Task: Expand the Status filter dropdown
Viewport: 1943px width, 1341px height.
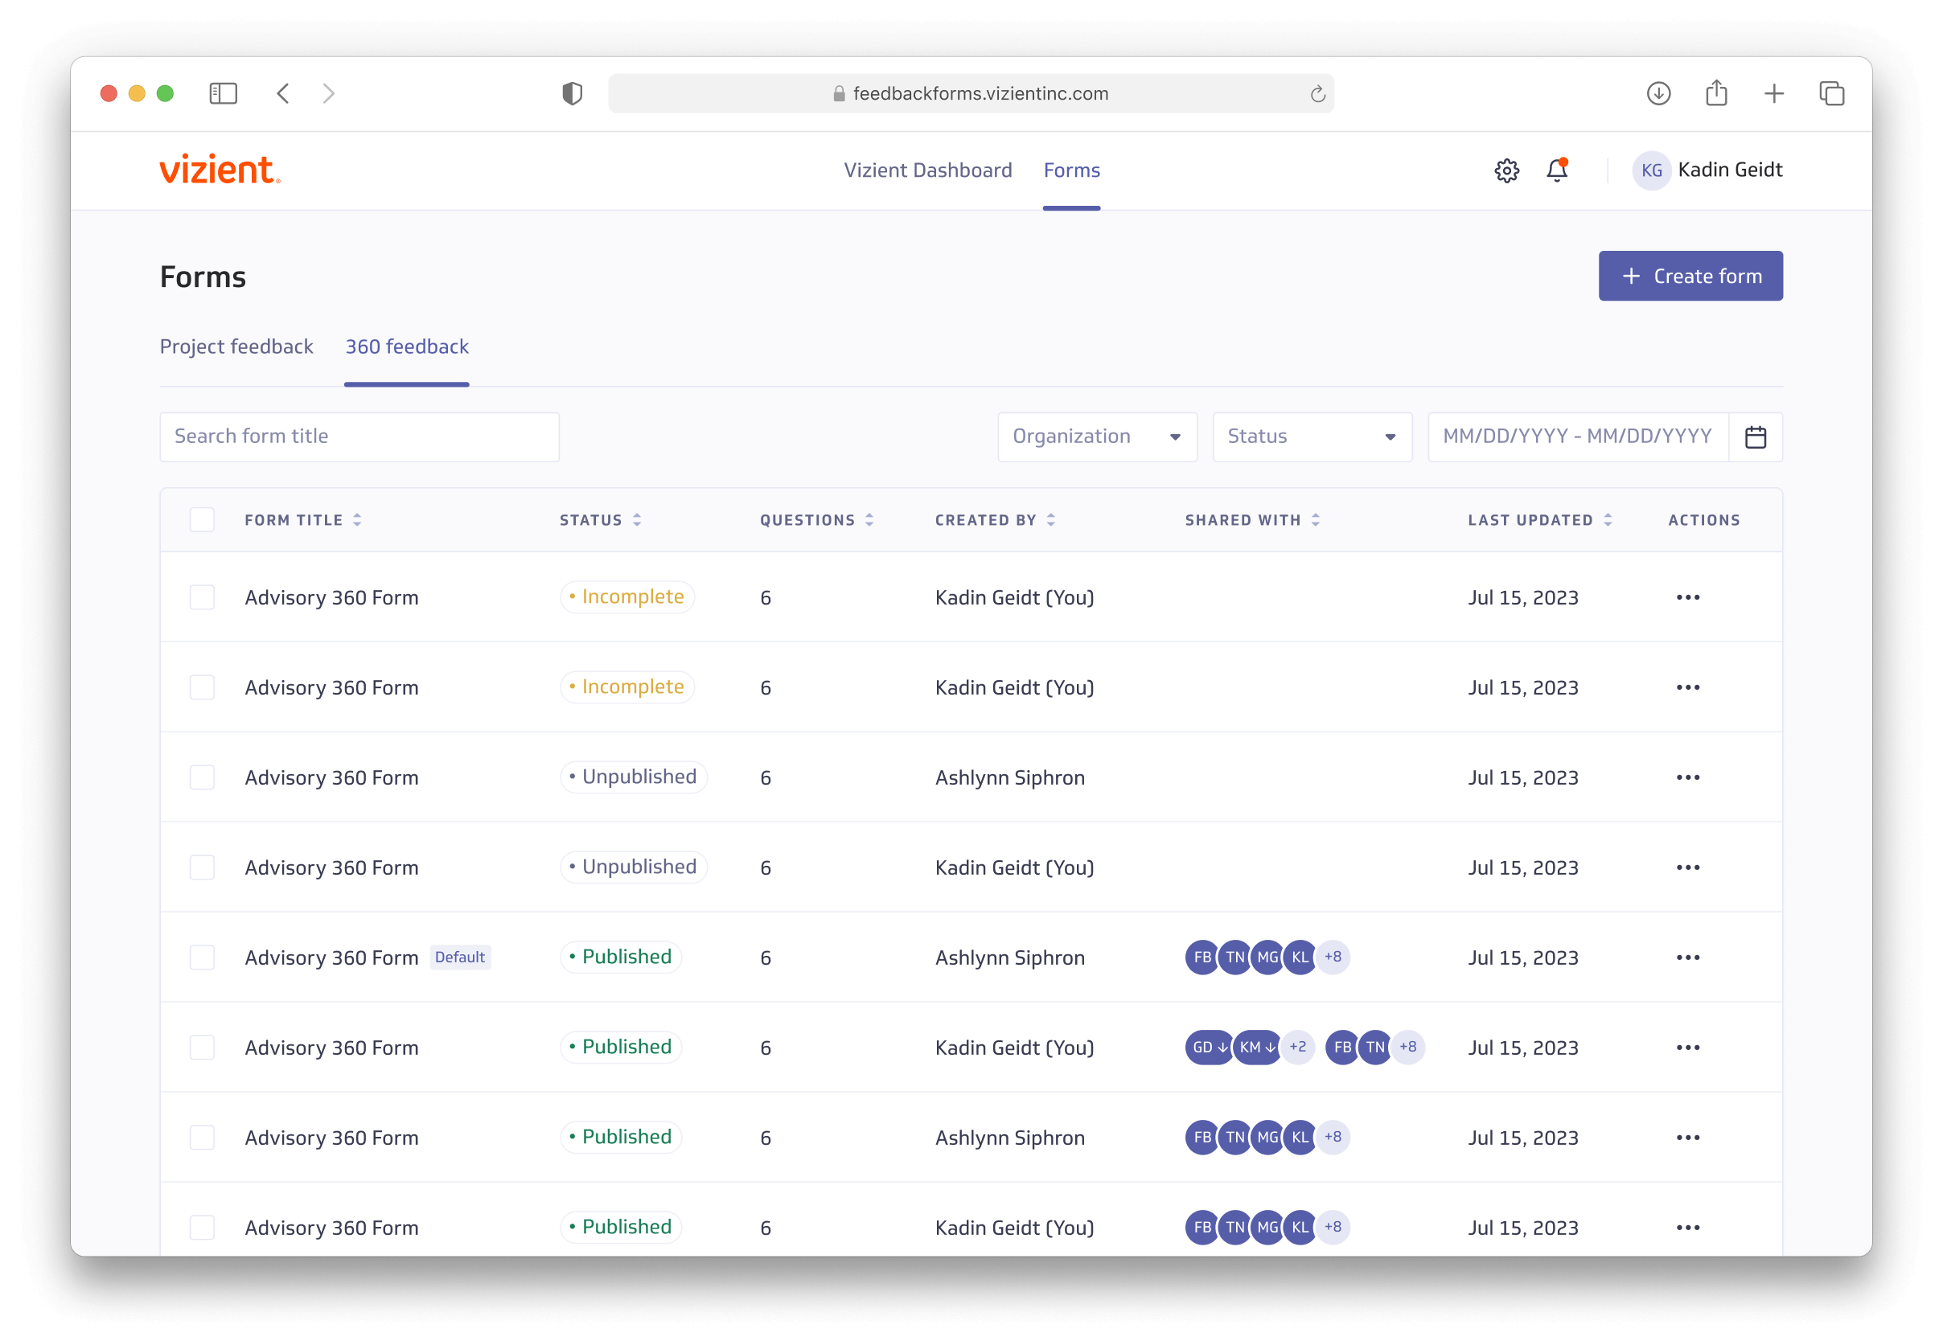Action: [x=1311, y=437]
